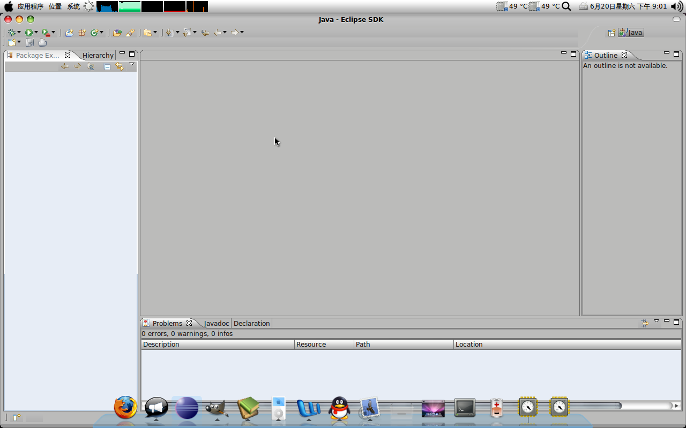Viewport: 686px width, 428px height.
Task: Click the Run External Tools icon
Action: [46, 33]
